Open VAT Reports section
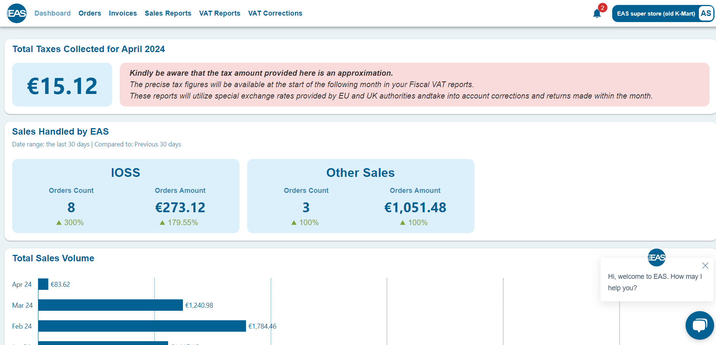 (x=219, y=13)
